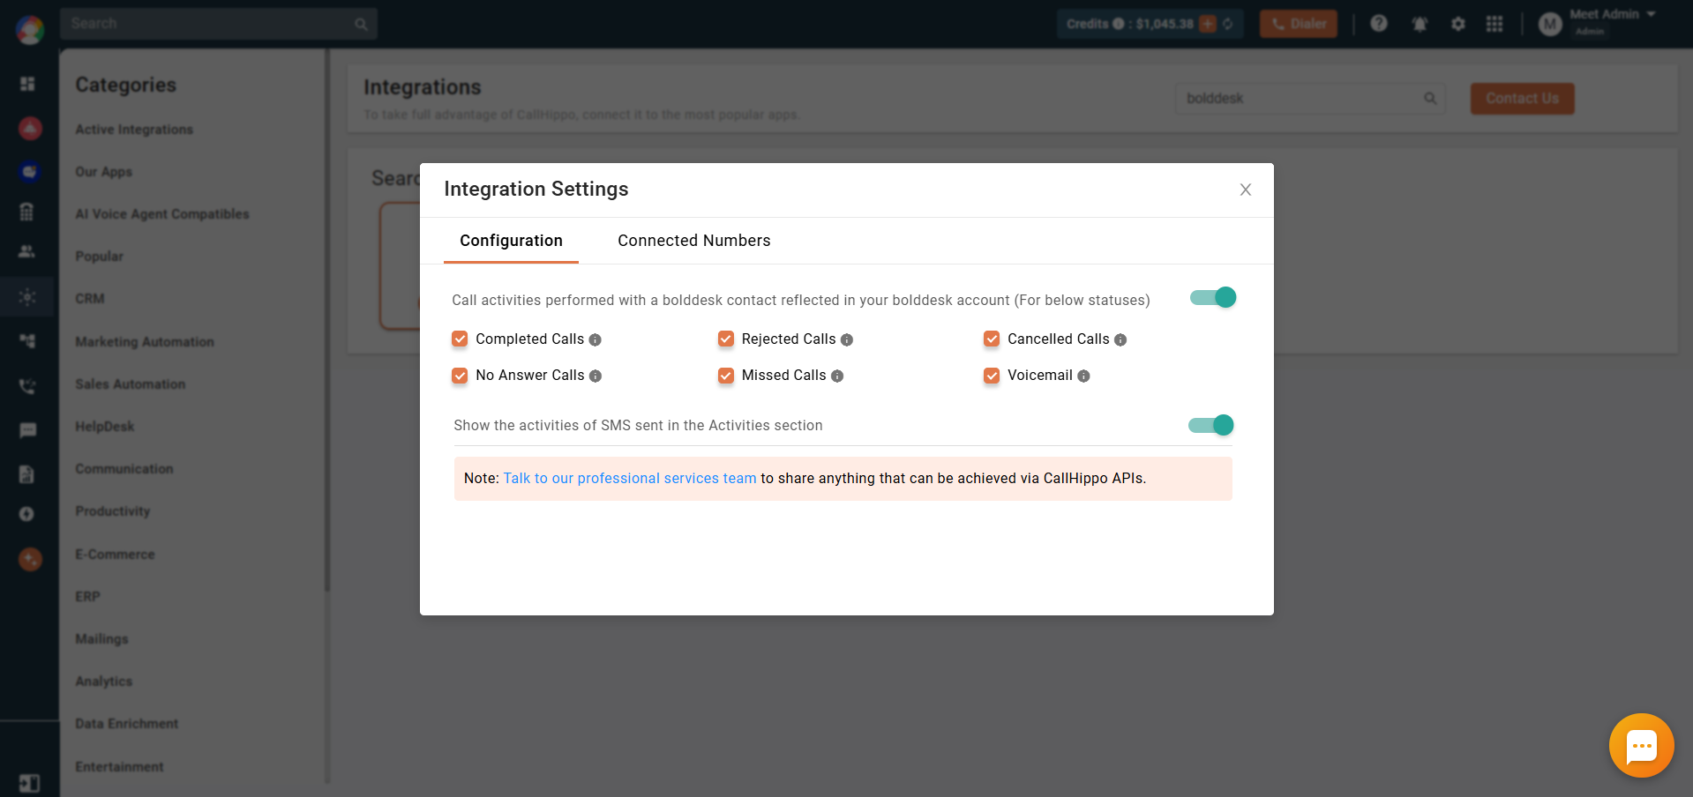Open the chat support widget
This screenshot has width=1693, height=797.
pyautogui.click(x=1641, y=746)
